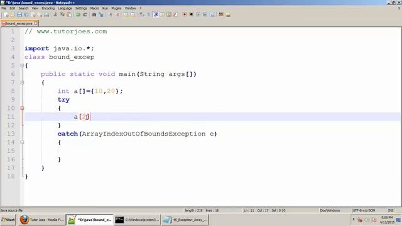Click the Document Map toolbar icon

point(168,14)
